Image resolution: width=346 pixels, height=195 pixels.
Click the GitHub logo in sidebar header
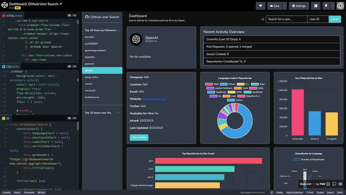pos(87,17)
